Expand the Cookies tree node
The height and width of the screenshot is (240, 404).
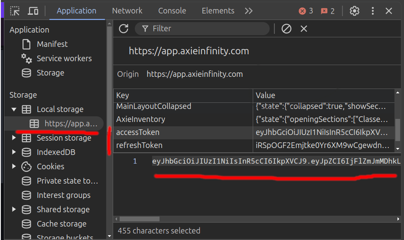point(14,167)
